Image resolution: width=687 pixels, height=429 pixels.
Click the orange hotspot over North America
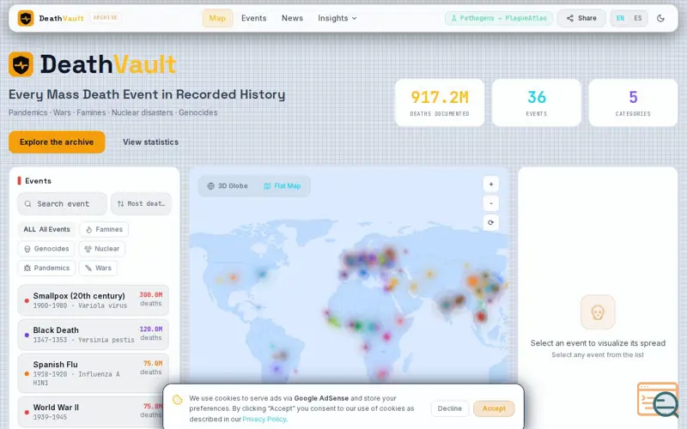[234, 277]
